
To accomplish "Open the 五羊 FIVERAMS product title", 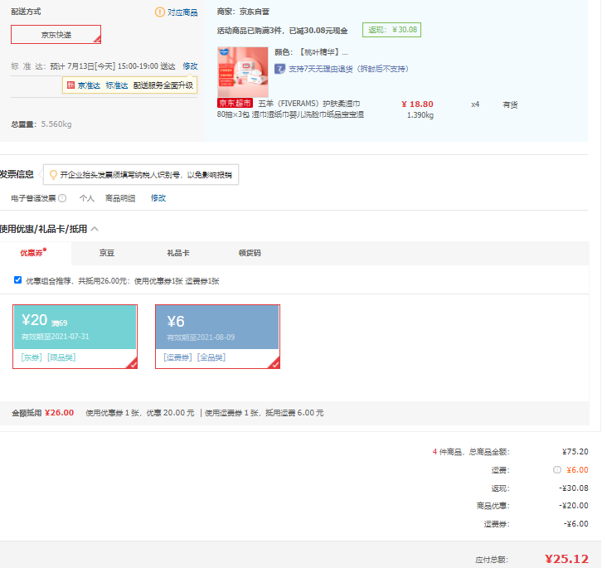I will click(x=290, y=109).
